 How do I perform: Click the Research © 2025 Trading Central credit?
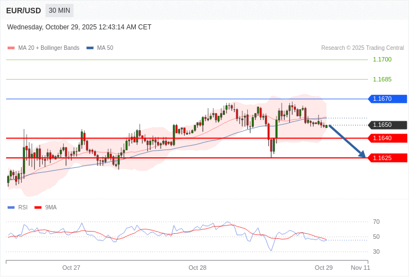pyautogui.click(x=362, y=48)
